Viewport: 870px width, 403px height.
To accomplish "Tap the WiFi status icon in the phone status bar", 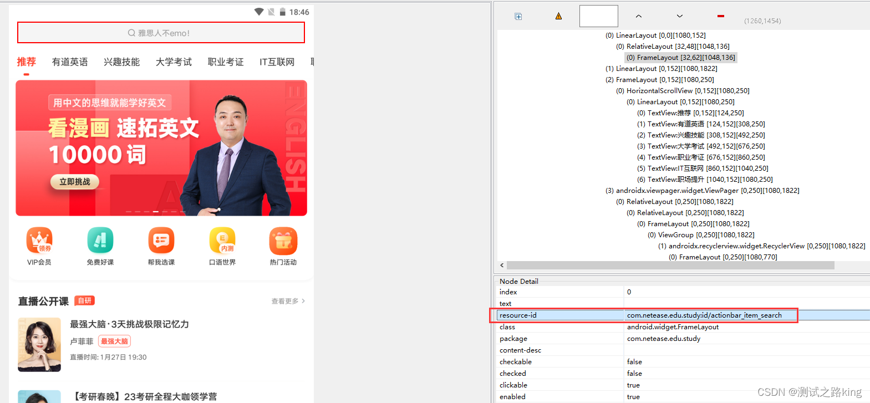I will 259,12.
